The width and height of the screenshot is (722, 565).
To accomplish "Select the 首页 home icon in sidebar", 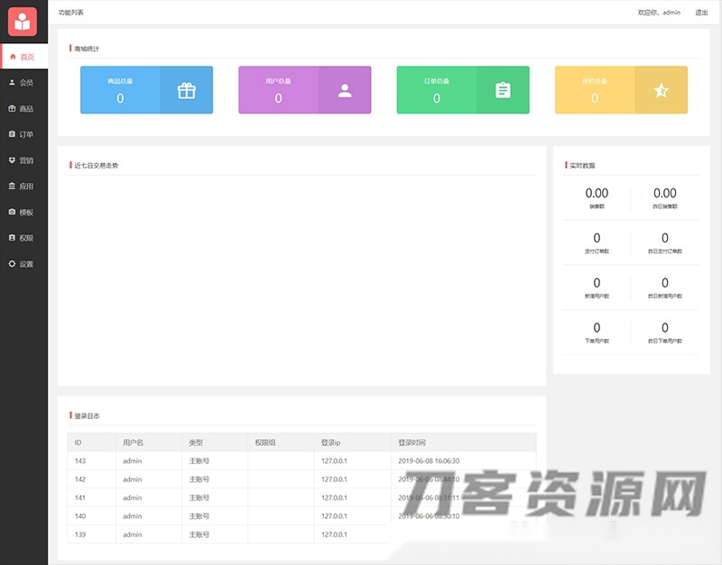I will (13, 56).
